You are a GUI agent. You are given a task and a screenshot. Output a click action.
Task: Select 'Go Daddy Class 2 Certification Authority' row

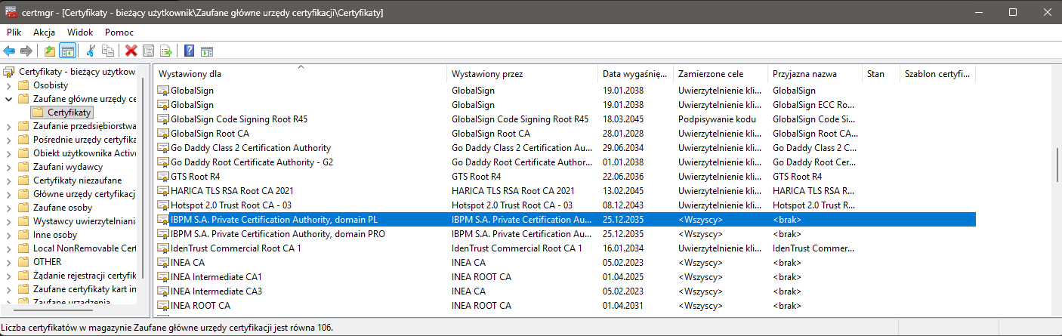pyautogui.click(x=565, y=148)
